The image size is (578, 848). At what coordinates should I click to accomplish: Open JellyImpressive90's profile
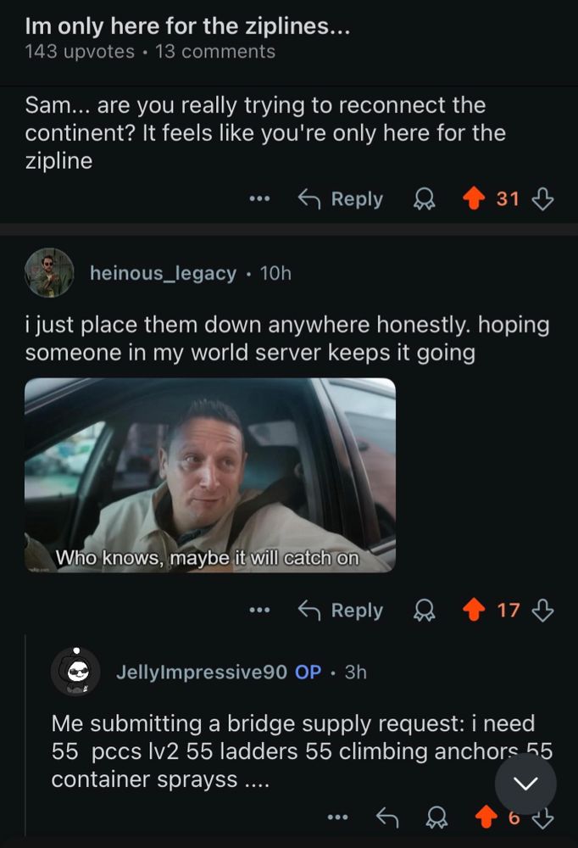click(x=191, y=672)
